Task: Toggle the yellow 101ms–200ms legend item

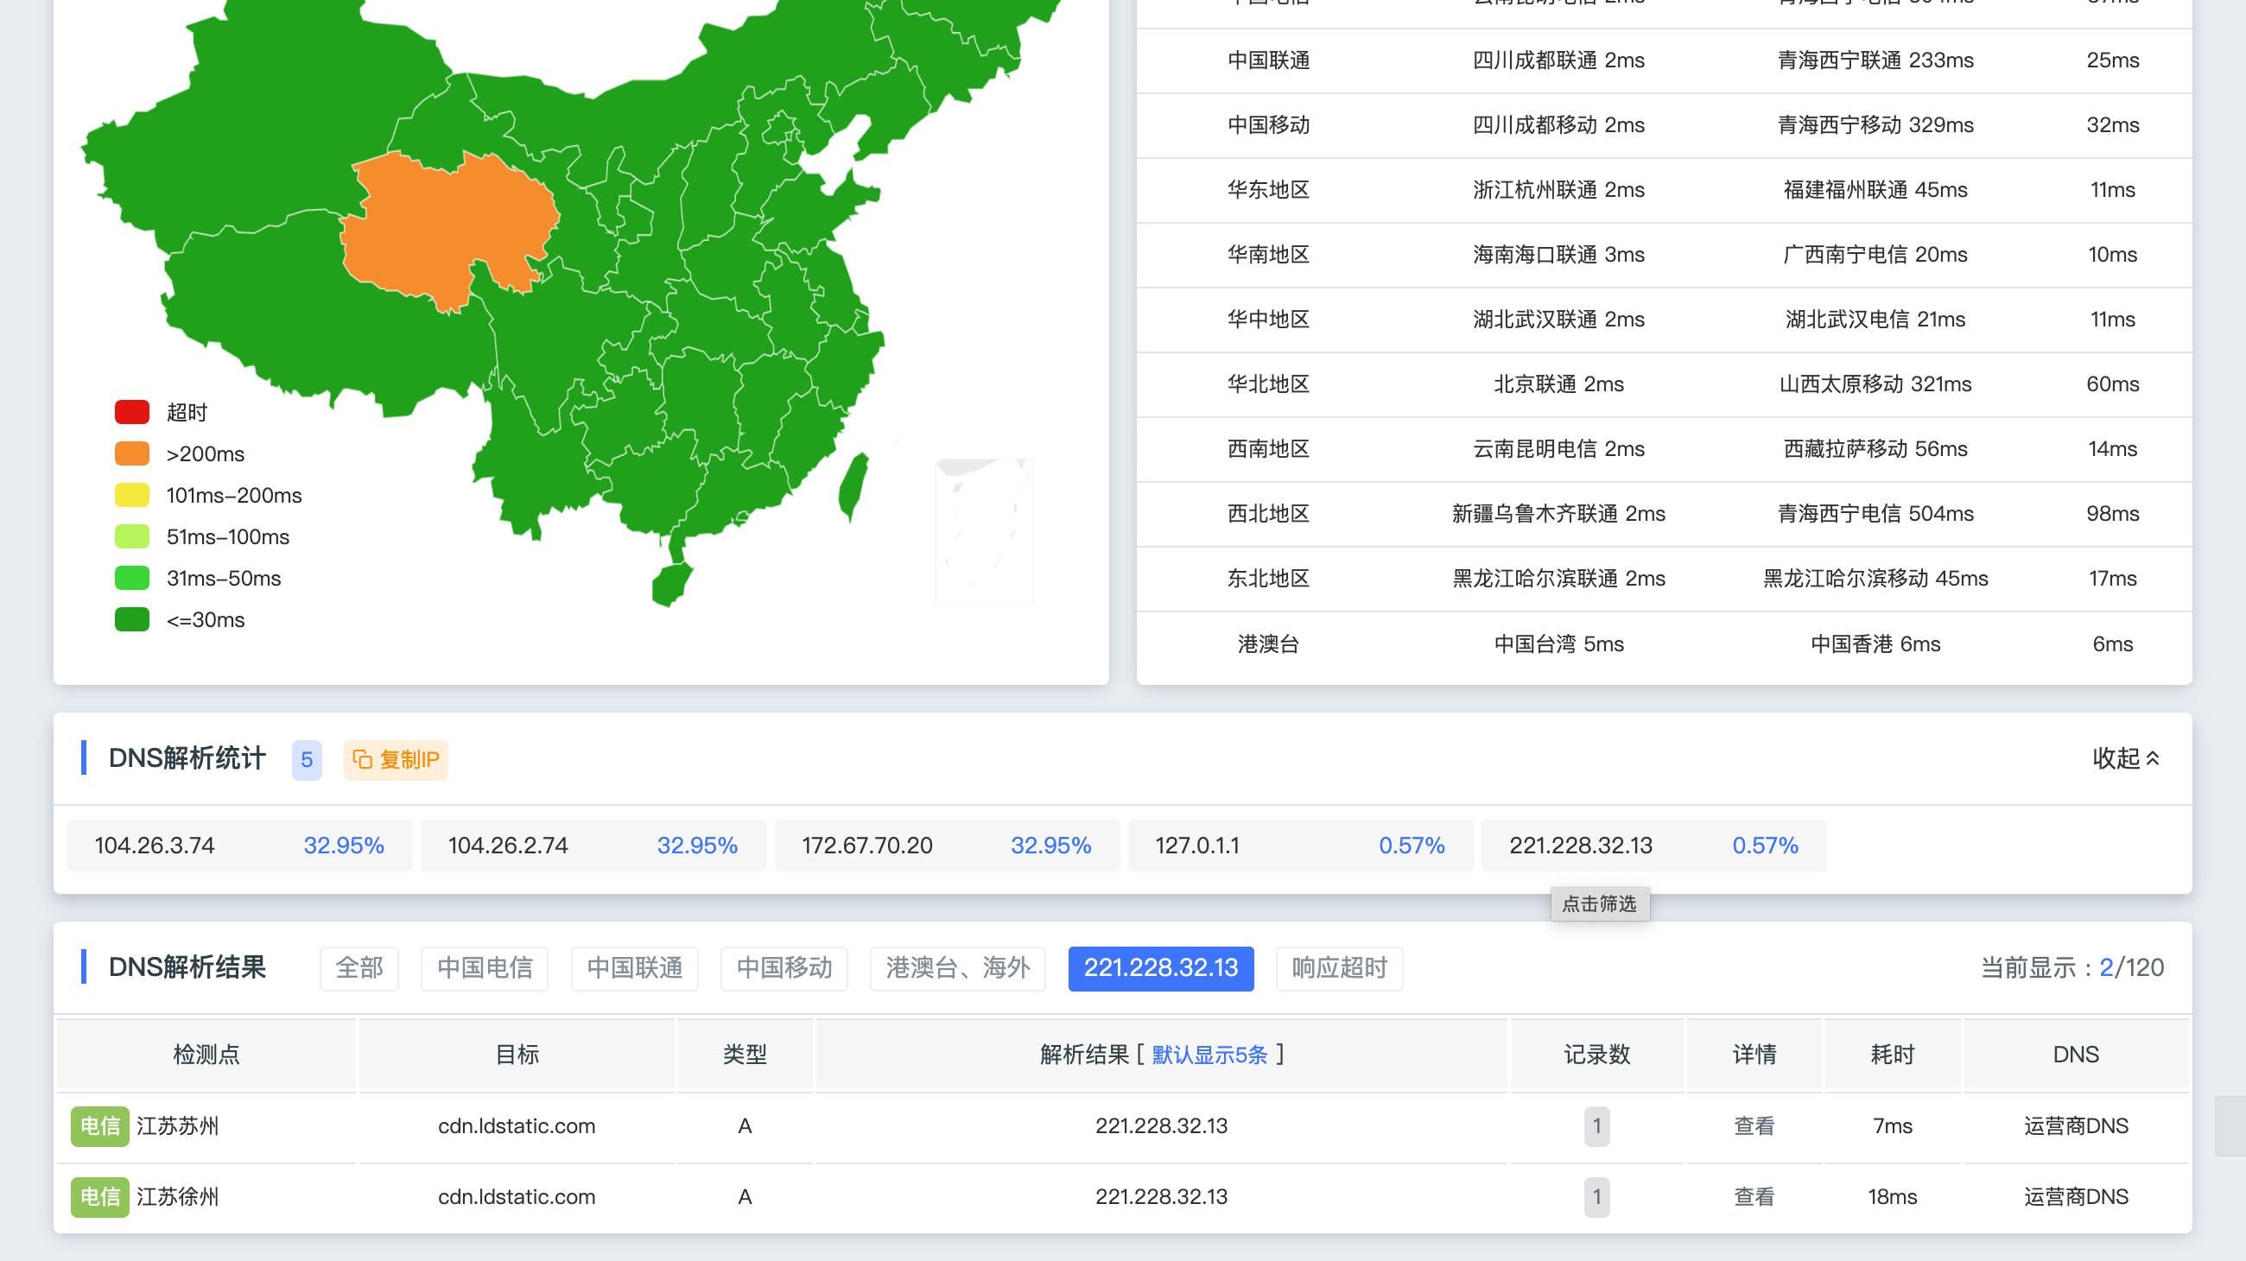Action: pos(208,496)
